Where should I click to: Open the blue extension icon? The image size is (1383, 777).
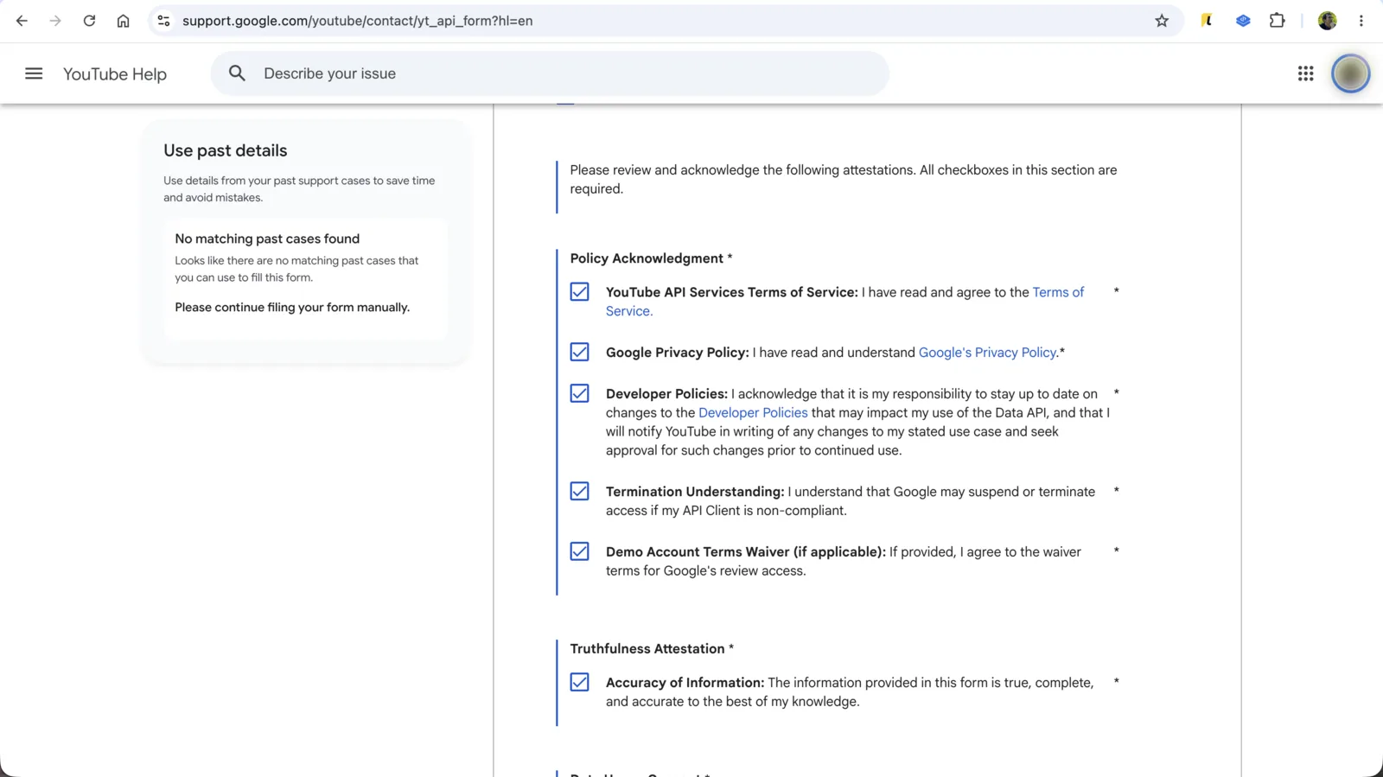click(x=1243, y=21)
